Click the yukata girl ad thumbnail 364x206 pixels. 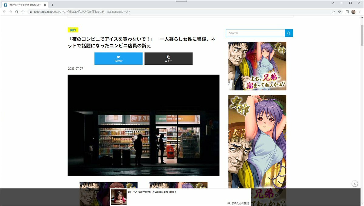point(119,197)
